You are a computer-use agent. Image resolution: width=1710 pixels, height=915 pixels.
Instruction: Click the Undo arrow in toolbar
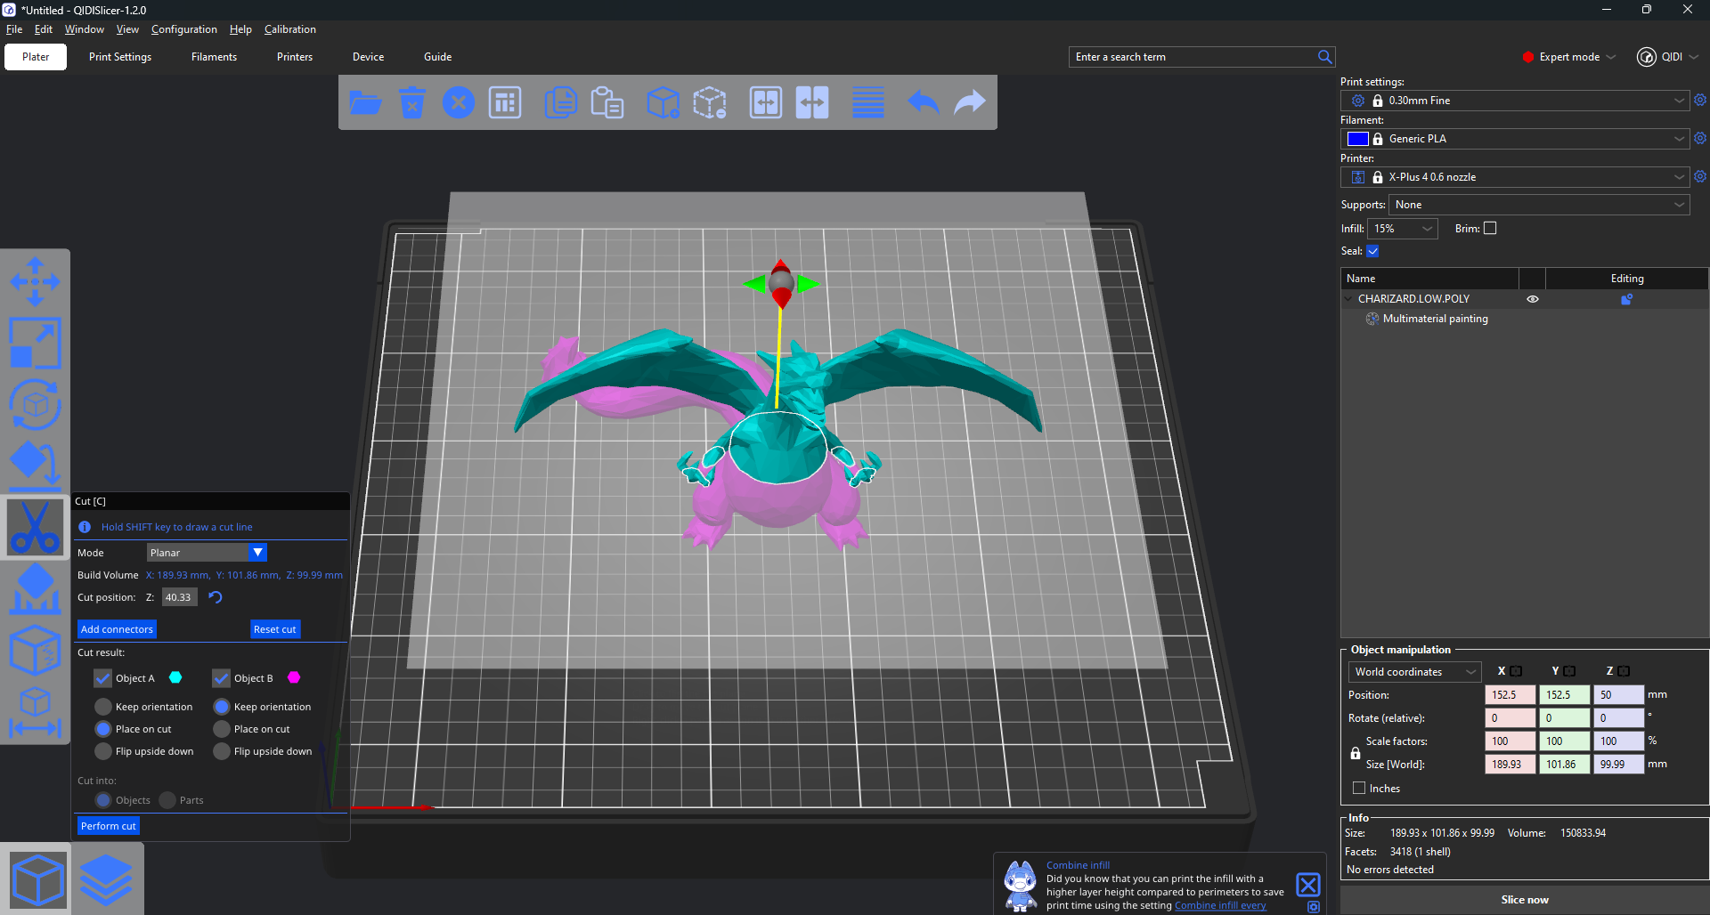pos(924,103)
